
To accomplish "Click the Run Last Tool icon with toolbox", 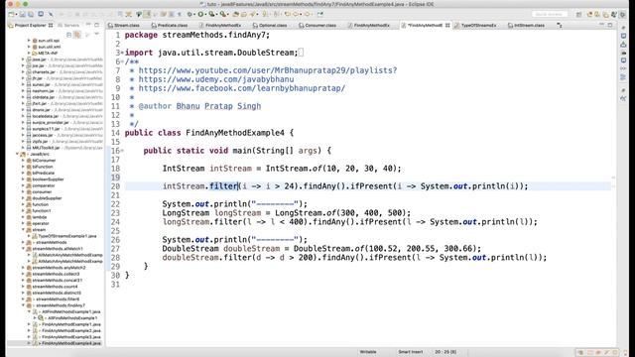I will click(x=222, y=14).
